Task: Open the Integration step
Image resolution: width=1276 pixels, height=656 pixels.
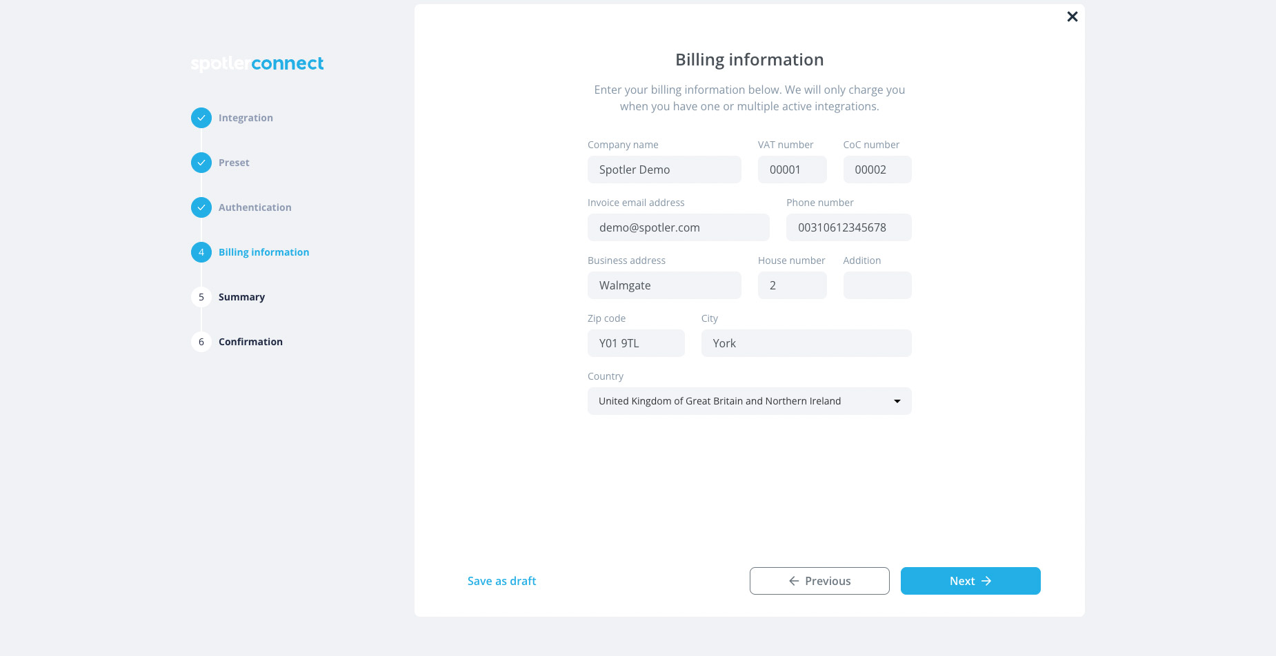Action: tap(246, 118)
